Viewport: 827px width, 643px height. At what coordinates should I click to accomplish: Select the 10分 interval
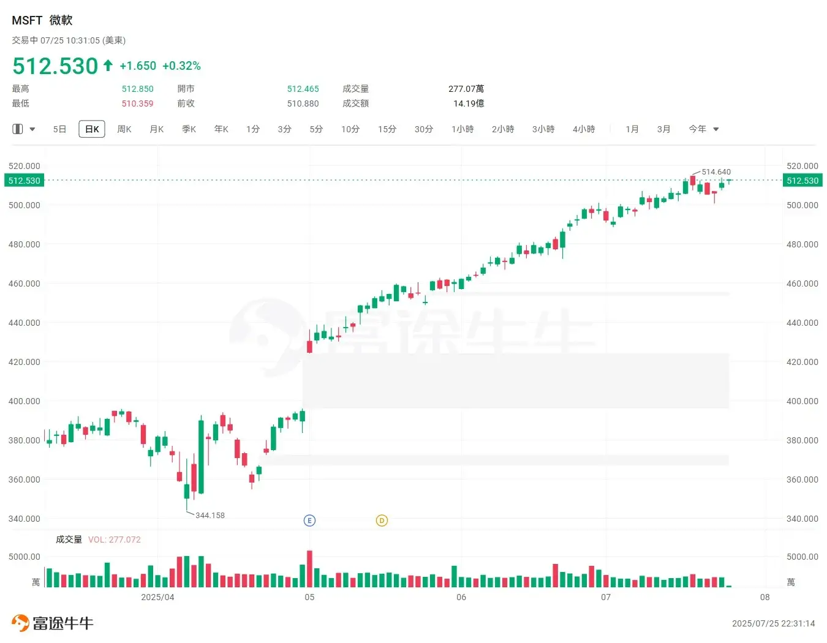click(350, 129)
